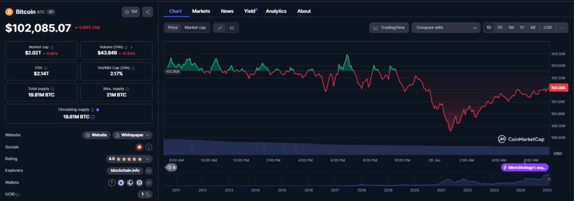The width and height of the screenshot is (574, 201).
Task: Switch to the Yield tab
Action: point(250,11)
